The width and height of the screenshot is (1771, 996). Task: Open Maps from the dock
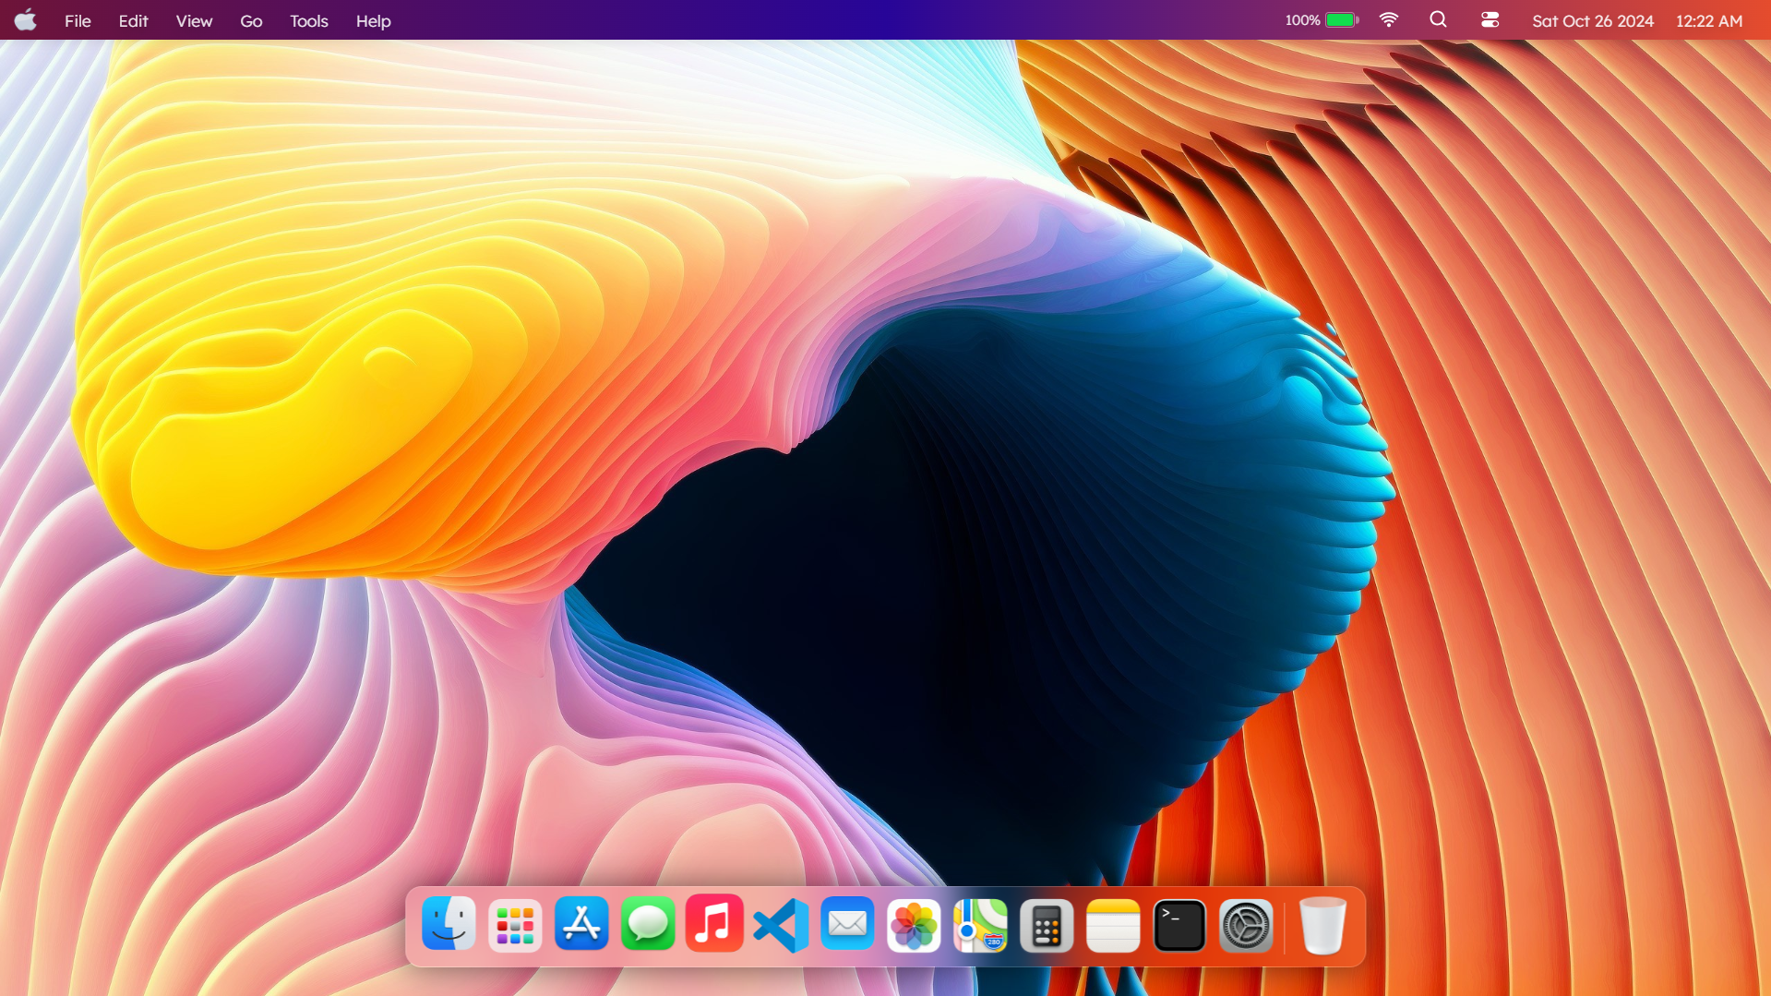coord(980,924)
